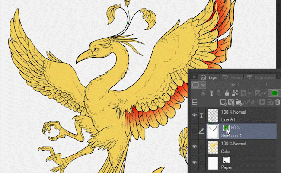The width and height of the screenshot is (281, 173).
Task: Toggle the Set as Reference Layer lighthouse icon in the toolbar
Action: click(x=211, y=93)
